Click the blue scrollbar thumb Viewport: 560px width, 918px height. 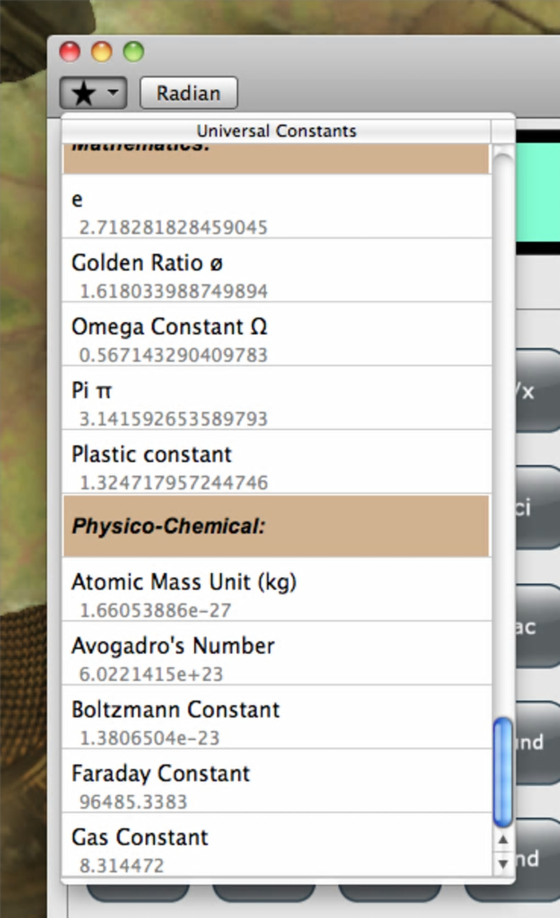503,771
